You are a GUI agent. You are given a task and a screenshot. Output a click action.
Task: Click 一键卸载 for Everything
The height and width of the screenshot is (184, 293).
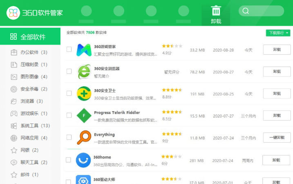point(277,137)
